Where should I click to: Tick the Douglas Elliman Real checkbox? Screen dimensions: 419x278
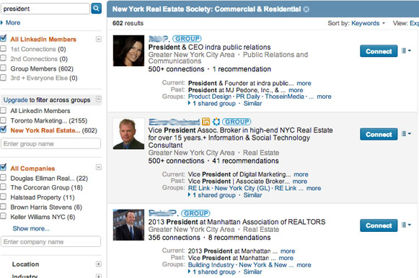click(x=3, y=177)
